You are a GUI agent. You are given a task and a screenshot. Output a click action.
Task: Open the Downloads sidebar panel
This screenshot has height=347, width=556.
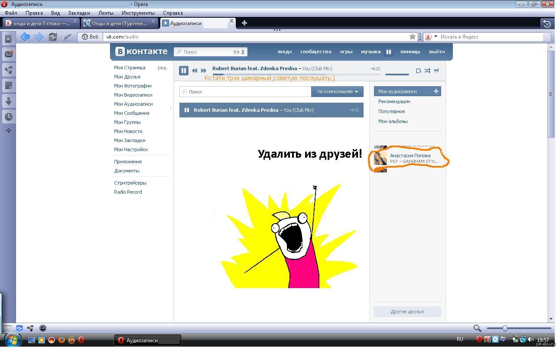click(8, 101)
